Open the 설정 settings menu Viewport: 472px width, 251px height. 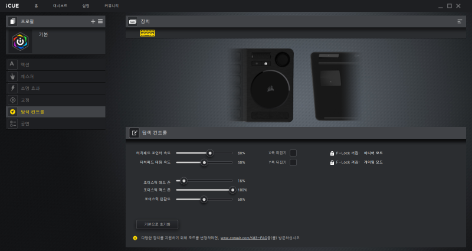tap(86, 6)
